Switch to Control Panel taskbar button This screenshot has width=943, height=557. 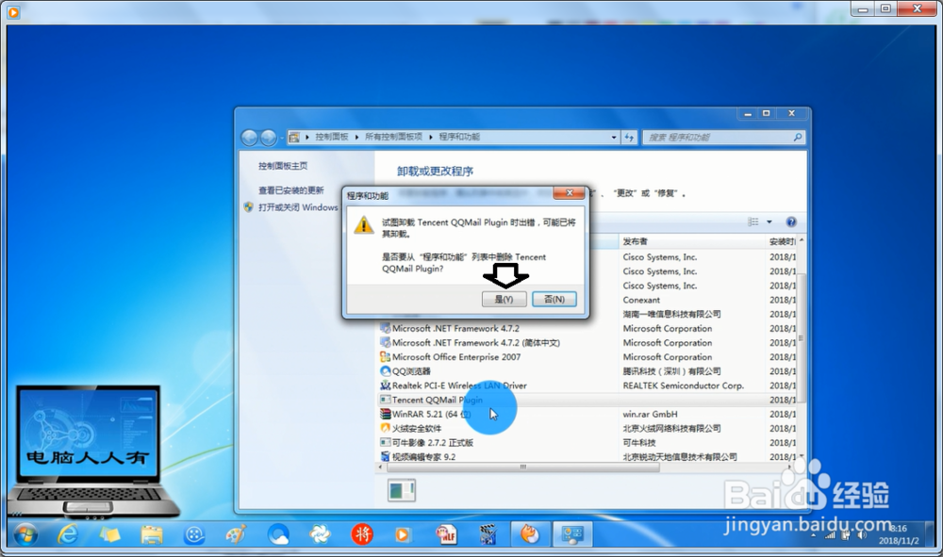tap(572, 534)
